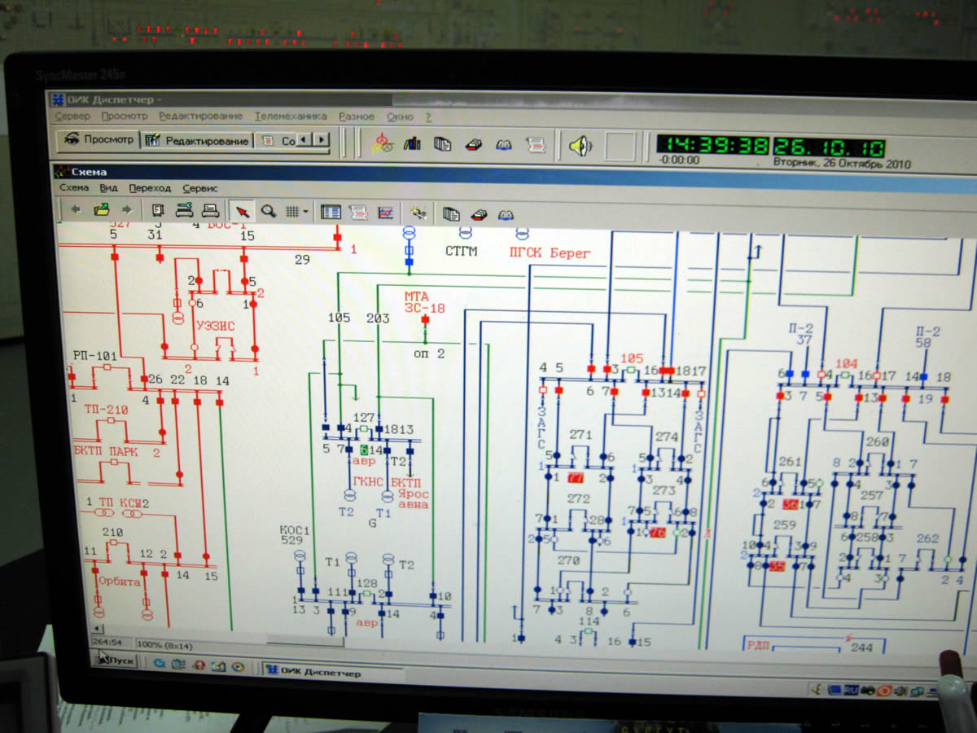Image resolution: width=977 pixels, height=733 pixels.
Task: Toggle the red switch labeled МТА ЗС-18
Action: [x=424, y=320]
